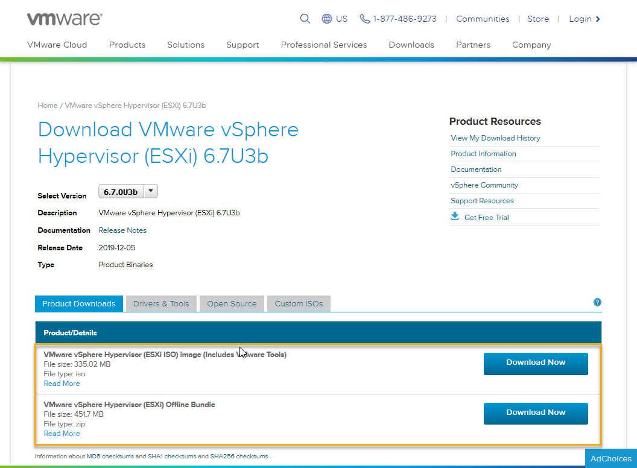The height and width of the screenshot is (468, 637).
Task: Switch to the Custom ISOs tab
Action: 299,304
